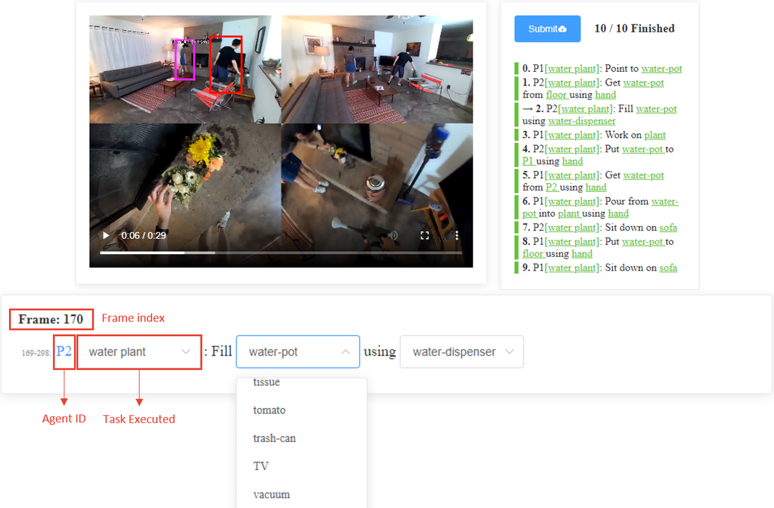
Task: Click 'hand' link in step 1
Action: 606,94
